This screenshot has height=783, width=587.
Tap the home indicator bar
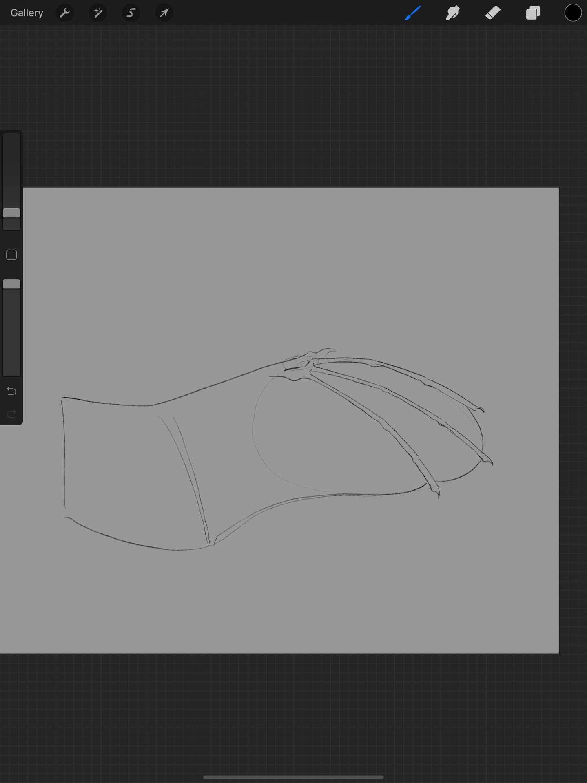click(293, 777)
